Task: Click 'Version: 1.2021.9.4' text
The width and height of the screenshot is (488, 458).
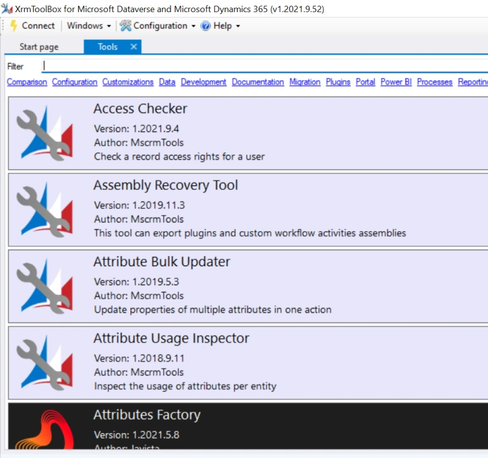Action: tap(137, 129)
